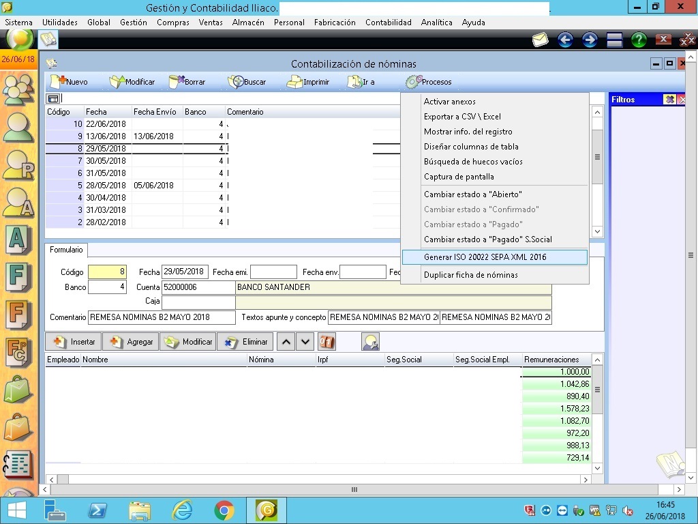Choose 'Cambiar estado a "Pagado" S.Social'
698x524 pixels.
[488, 239]
